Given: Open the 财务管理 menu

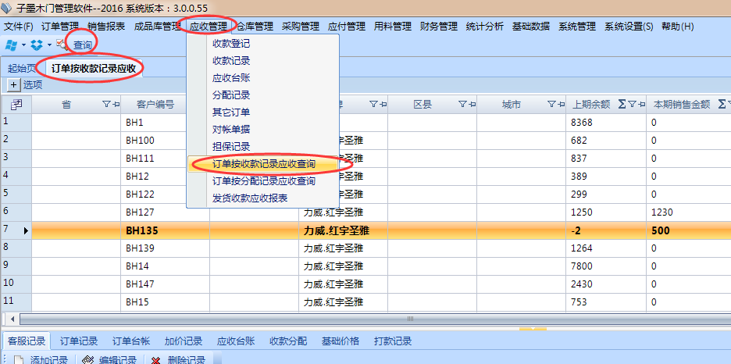Looking at the screenshot, I should click(438, 27).
